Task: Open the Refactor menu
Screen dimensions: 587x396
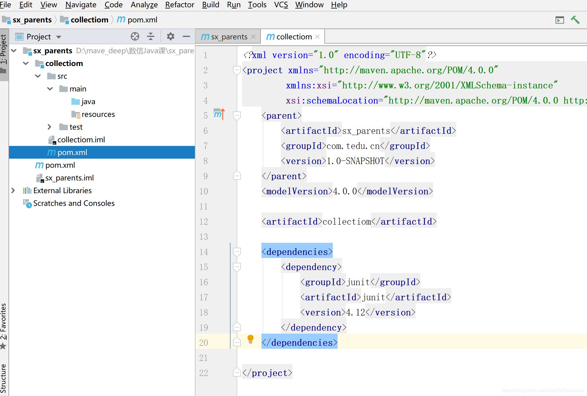Action: (x=179, y=5)
